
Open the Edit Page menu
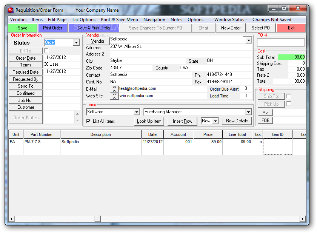click(57, 20)
